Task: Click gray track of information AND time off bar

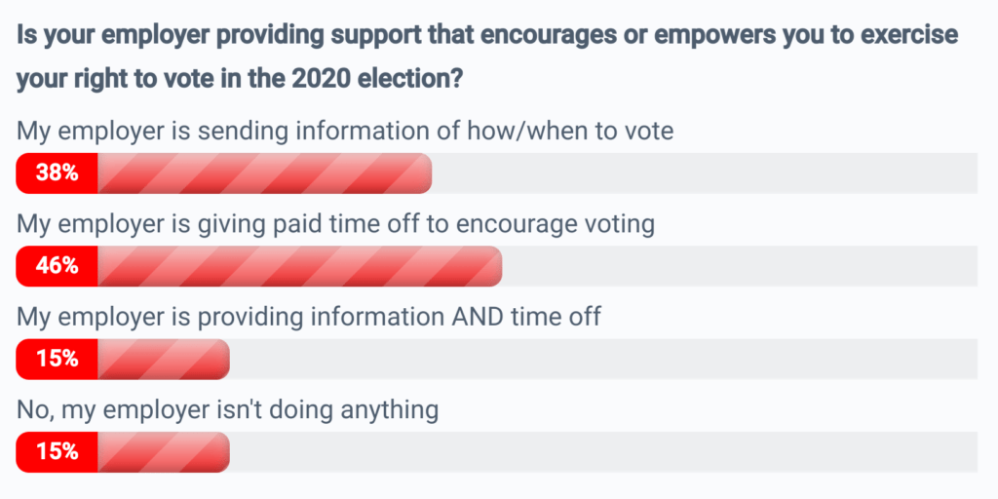Action: click(603, 359)
